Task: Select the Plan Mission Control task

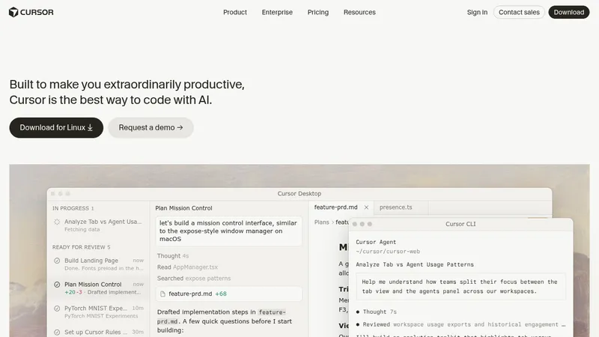Action: (98, 288)
